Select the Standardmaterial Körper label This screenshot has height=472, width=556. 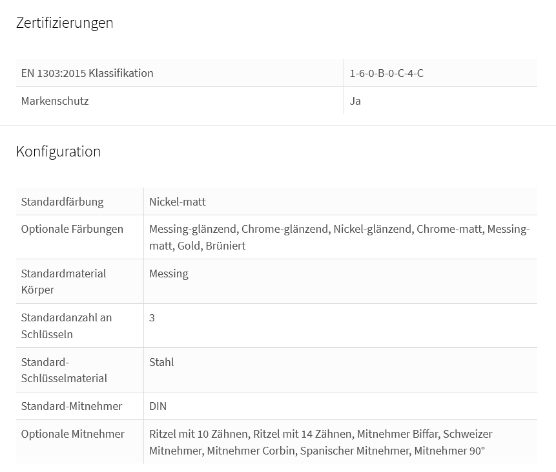point(63,282)
